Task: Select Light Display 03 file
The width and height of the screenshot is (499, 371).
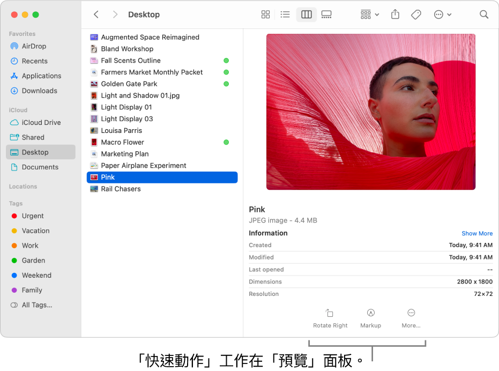Action: click(x=162, y=119)
